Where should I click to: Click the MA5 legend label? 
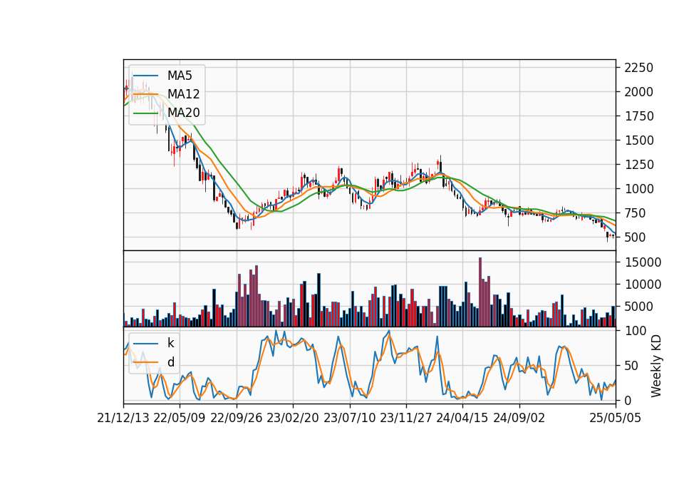click(x=180, y=76)
